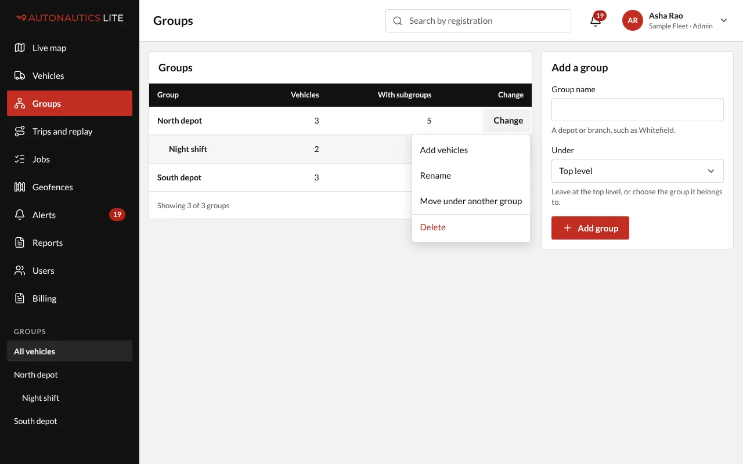
Task: Focus the Search by registration field
Action: click(478, 21)
